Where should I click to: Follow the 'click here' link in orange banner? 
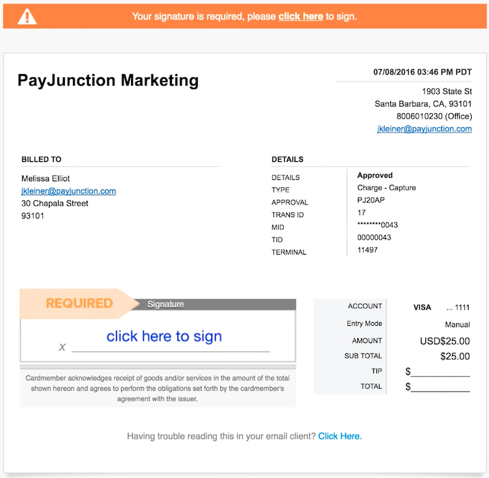(300, 16)
